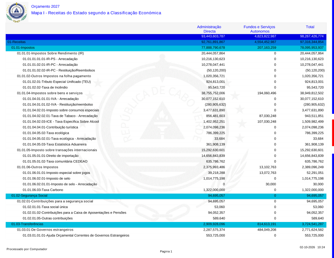
Task: Select the "Contribuição turística" row label
Action: click(50, 127)
